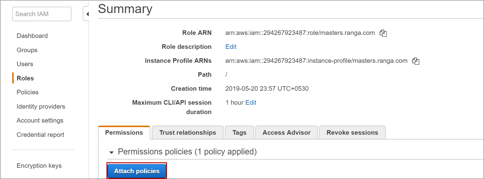Switch to Trust relationships tab
484x179 pixels.
coord(188,133)
